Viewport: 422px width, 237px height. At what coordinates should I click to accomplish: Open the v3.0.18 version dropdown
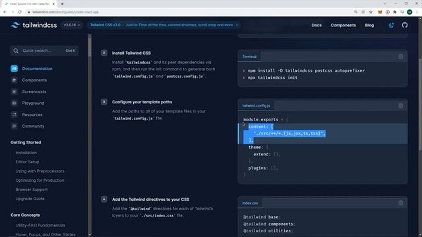pyautogui.click(x=72, y=25)
